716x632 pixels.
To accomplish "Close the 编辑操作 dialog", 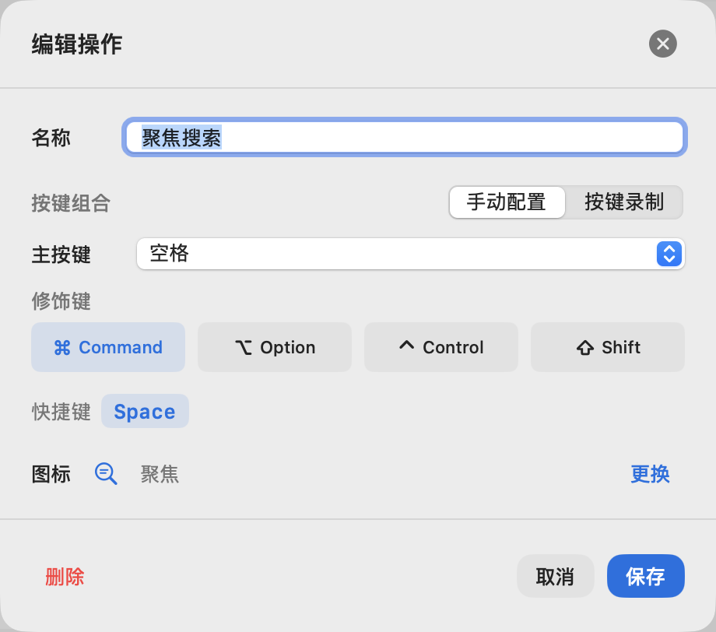I will point(662,44).
